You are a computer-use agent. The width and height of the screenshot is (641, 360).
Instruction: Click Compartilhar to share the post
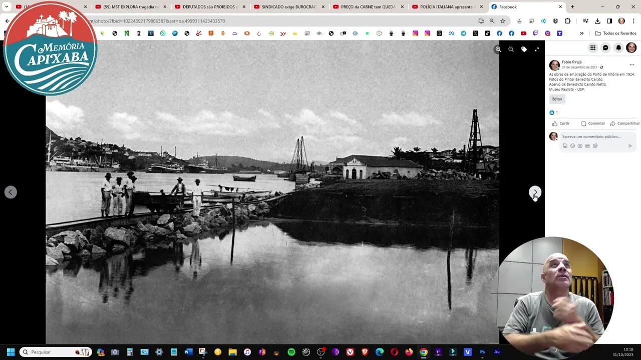click(x=625, y=123)
